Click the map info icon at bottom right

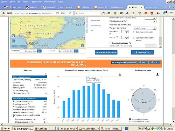click(82, 46)
